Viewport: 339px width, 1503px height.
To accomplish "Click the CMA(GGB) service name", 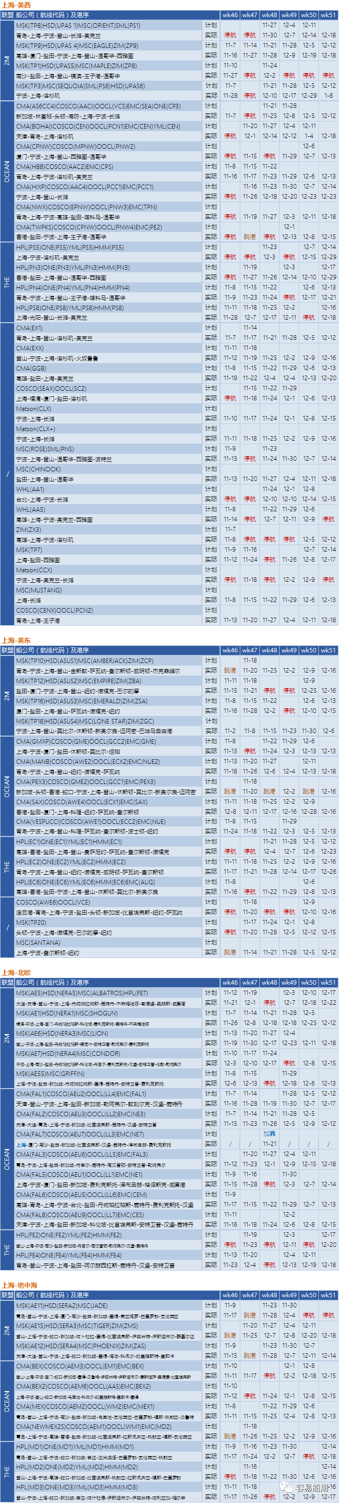I will (31, 368).
